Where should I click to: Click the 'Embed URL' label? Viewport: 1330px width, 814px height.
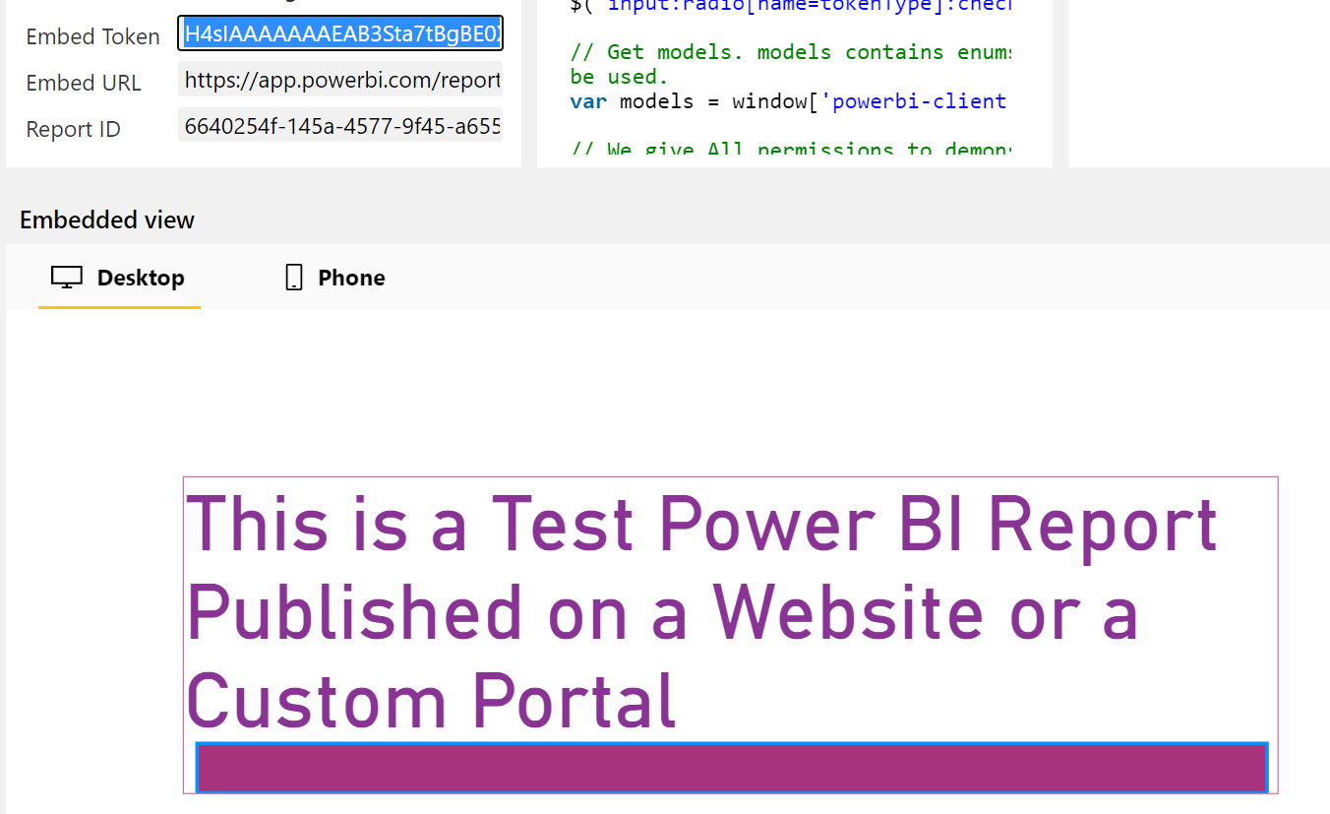(84, 83)
